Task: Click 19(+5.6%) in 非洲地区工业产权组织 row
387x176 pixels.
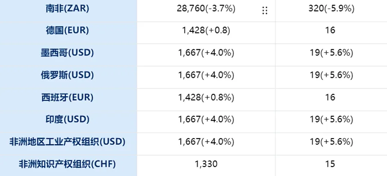Action: (x=330, y=142)
